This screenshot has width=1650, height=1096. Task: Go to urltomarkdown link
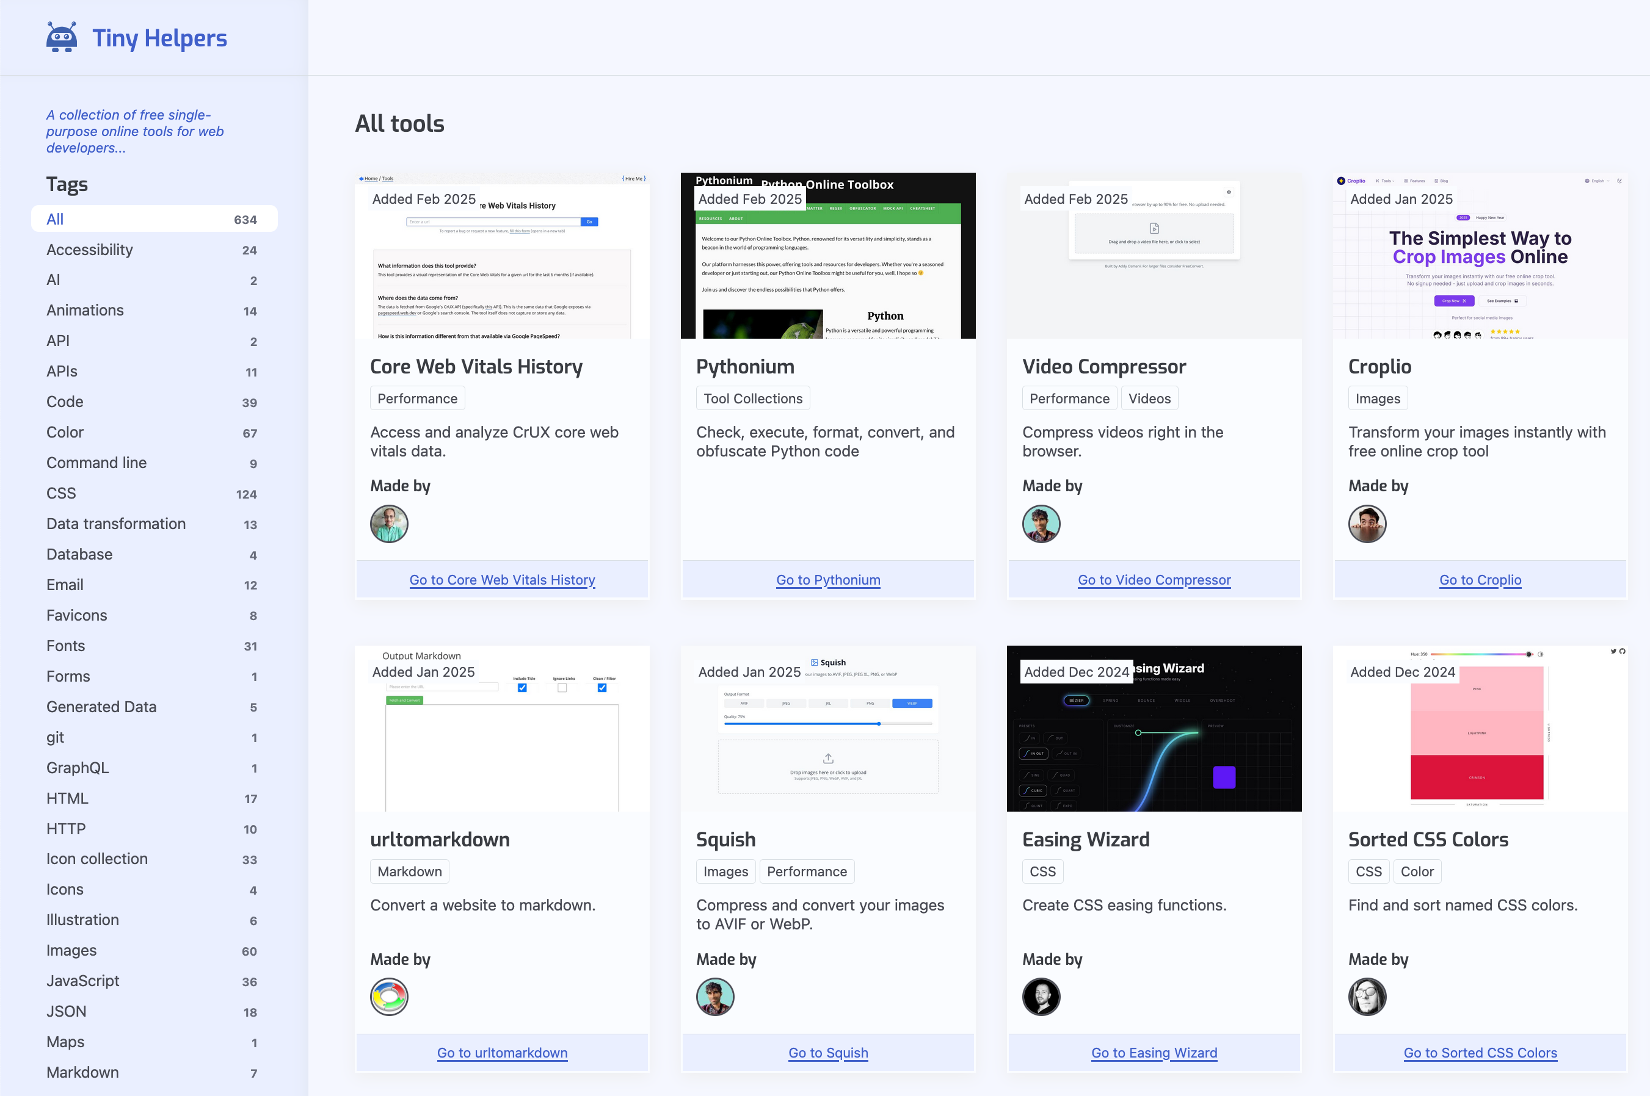tap(502, 1053)
